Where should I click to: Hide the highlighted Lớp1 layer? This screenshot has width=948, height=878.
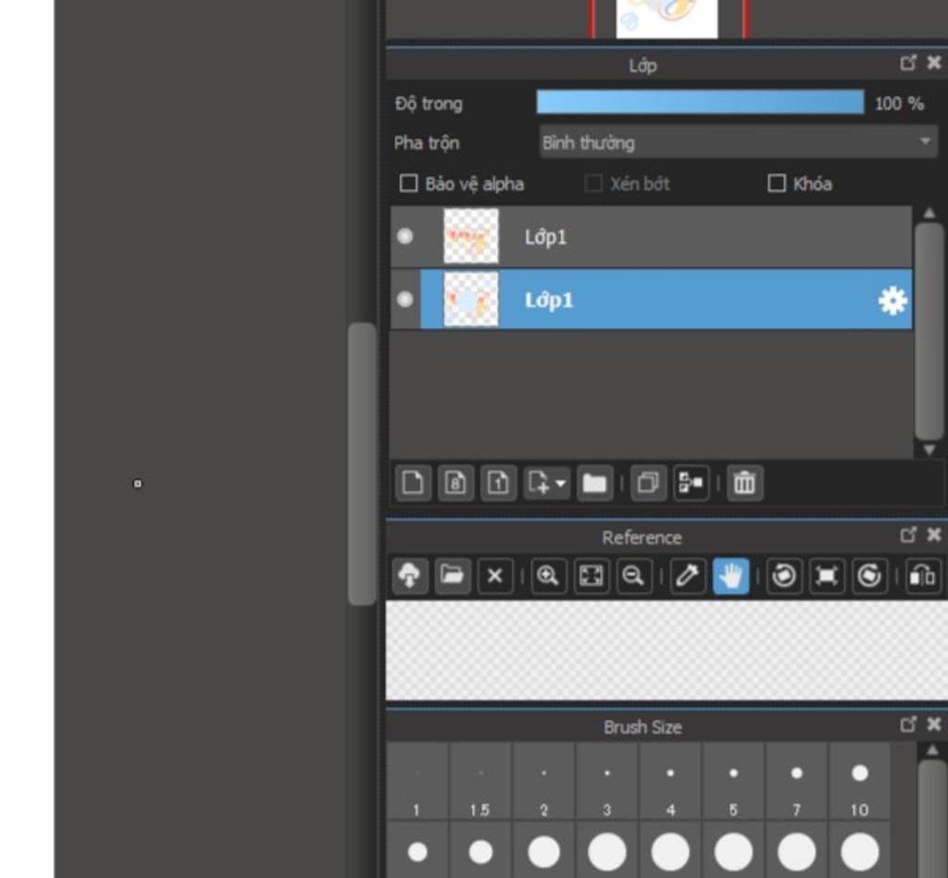click(x=405, y=299)
